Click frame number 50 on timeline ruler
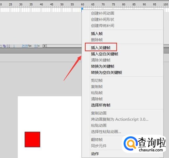The height and width of the screenshot is (158, 169). pos(62,4)
